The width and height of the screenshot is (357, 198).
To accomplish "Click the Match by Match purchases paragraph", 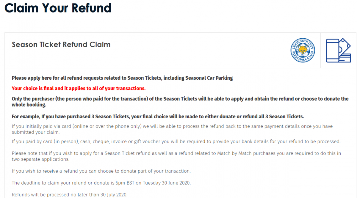I will 176,156.
